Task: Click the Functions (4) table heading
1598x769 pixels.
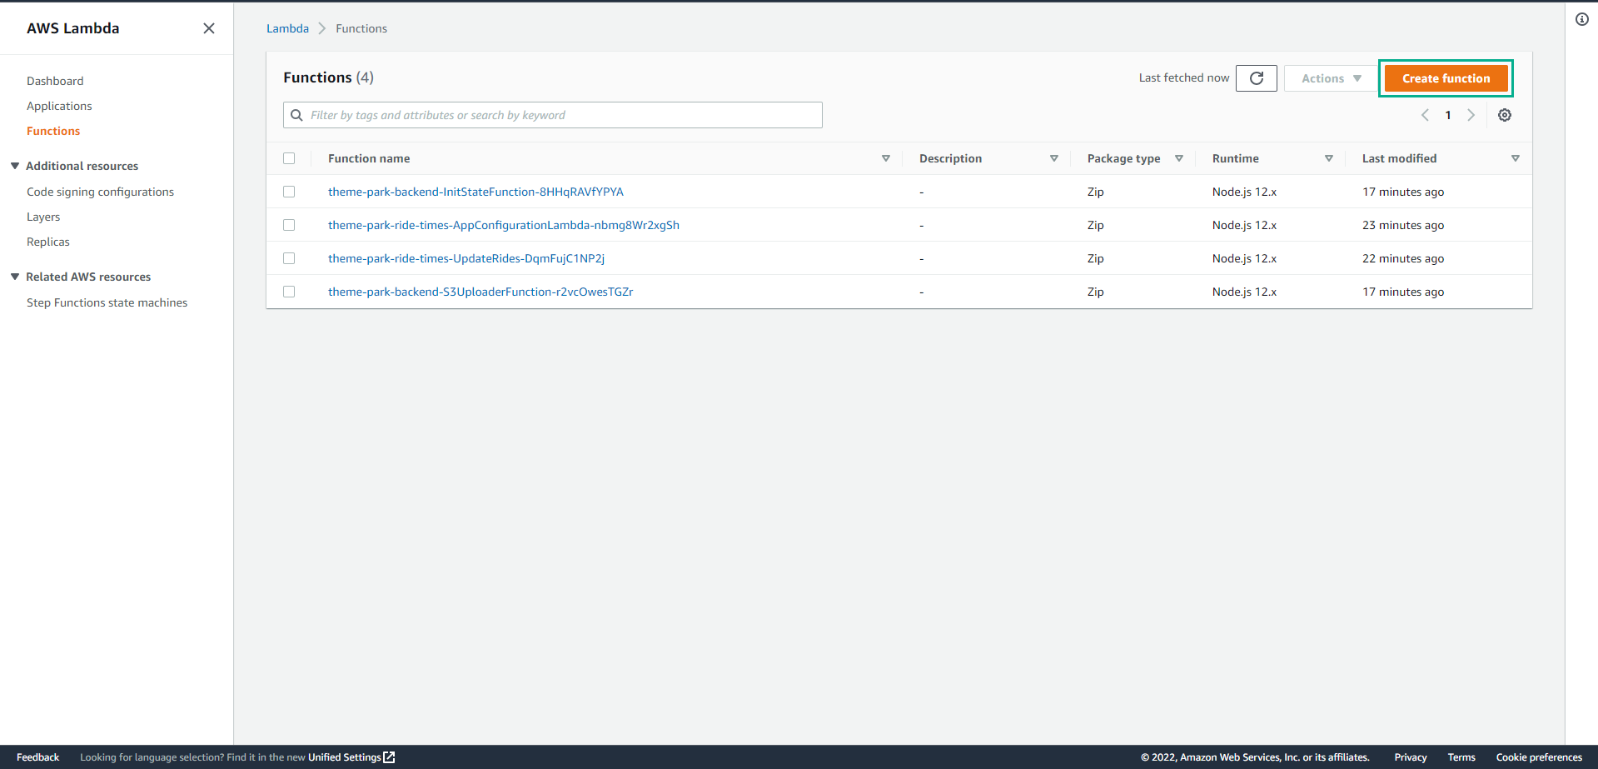Action: coord(328,77)
